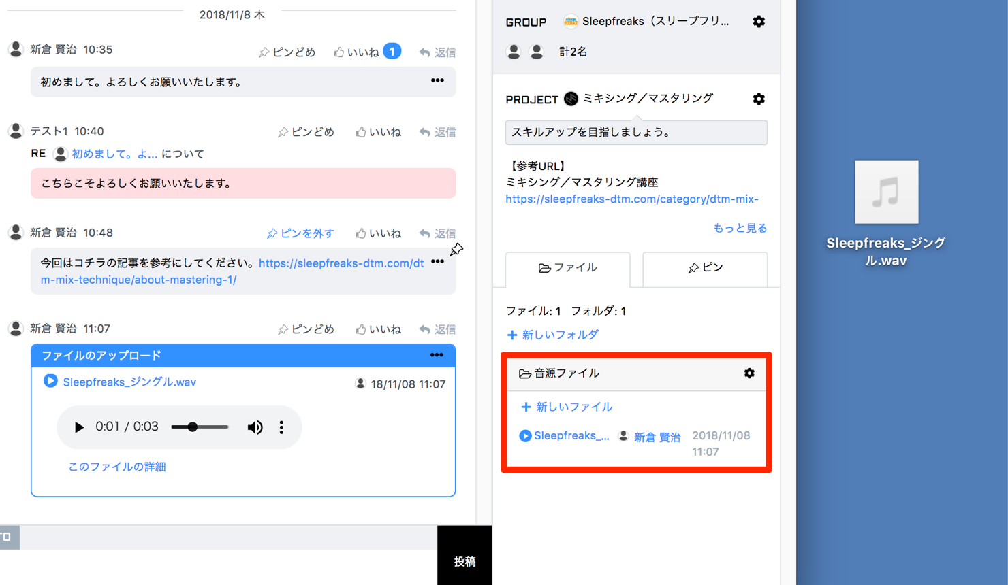This screenshot has width=1008, height=585.
Task: Open PROJECT settings gear for ミキシング／マスタリング
Action: tap(759, 99)
